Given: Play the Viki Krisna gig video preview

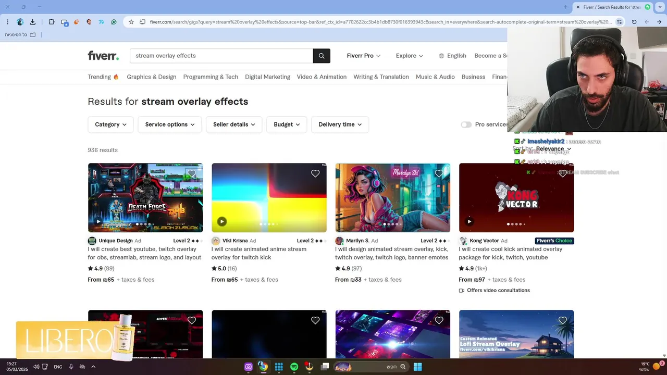Looking at the screenshot, I should [222, 221].
